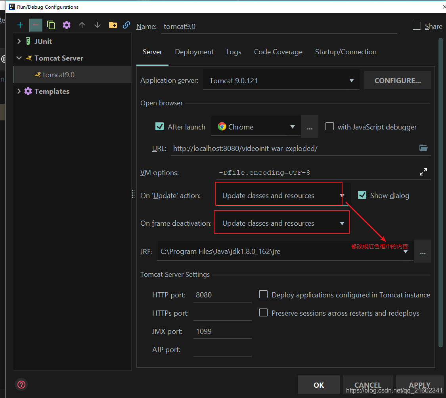The height and width of the screenshot is (398, 446).
Task: Add a new configuration with plus icon
Action: pyautogui.click(x=20, y=25)
